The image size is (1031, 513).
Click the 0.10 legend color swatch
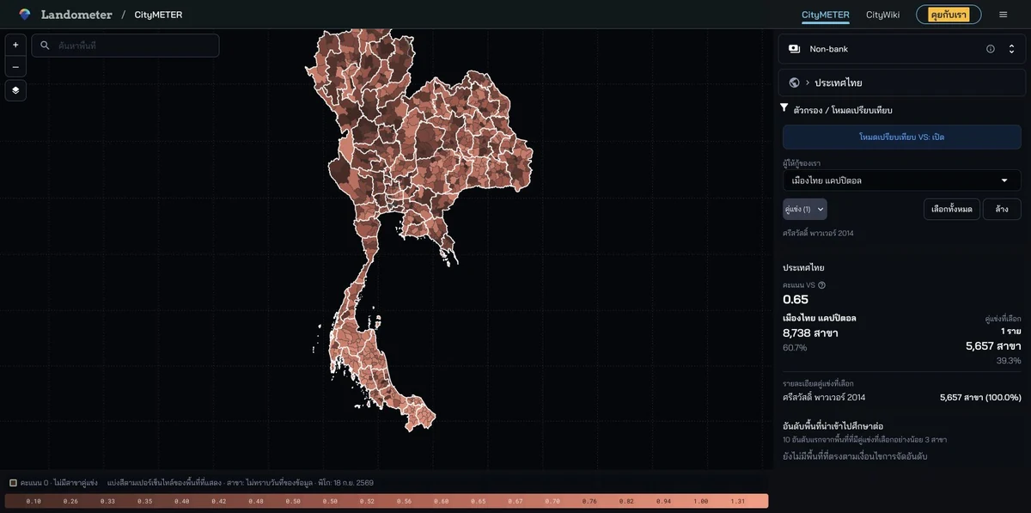34,501
